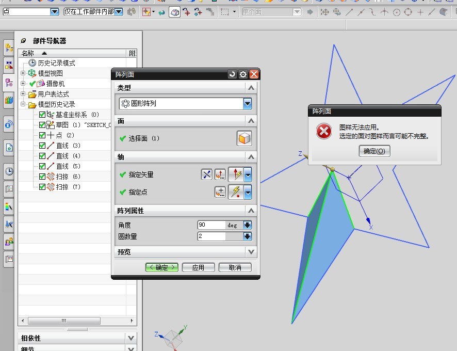The width and height of the screenshot is (457, 351).
Task: Click the inferred vector icon button
Action: [236, 174]
